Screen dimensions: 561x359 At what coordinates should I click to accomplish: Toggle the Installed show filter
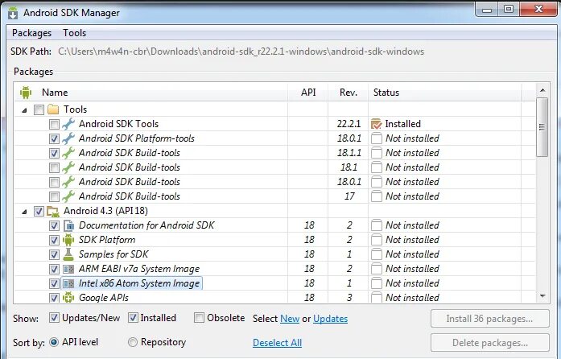click(133, 317)
